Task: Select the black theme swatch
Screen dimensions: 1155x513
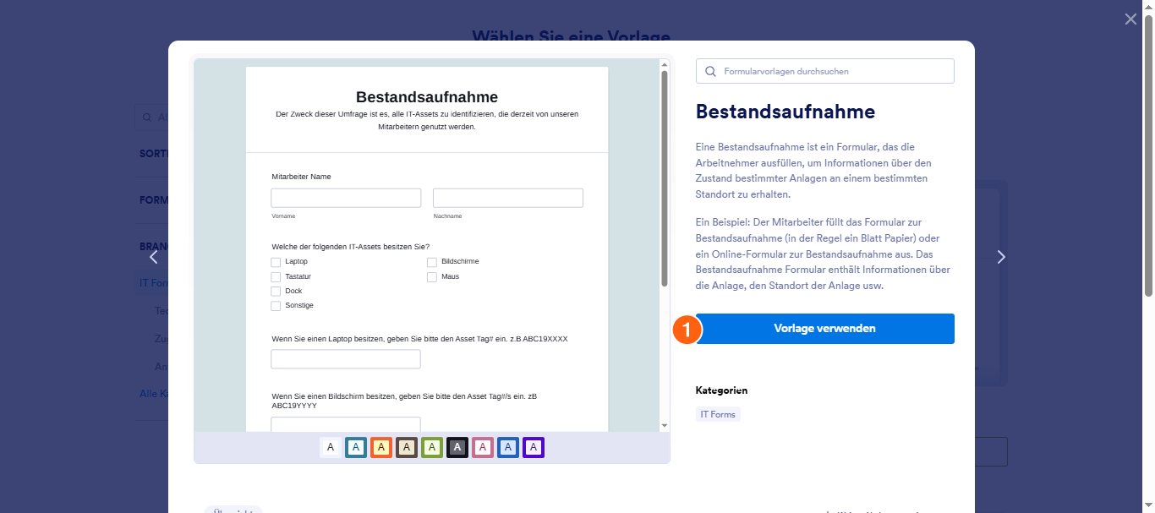Action: (x=457, y=447)
